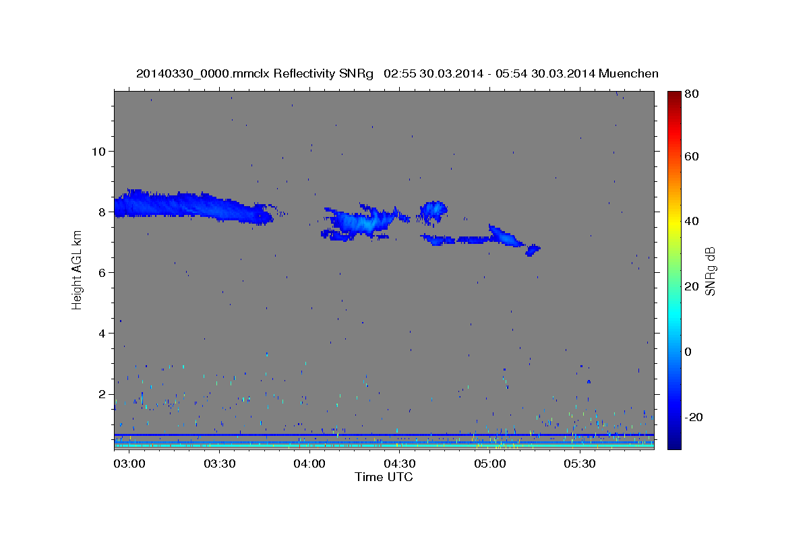The height and width of the screenshot is (539, 809).
Task: Click the 03:00 time tick label
Action: 129,464
